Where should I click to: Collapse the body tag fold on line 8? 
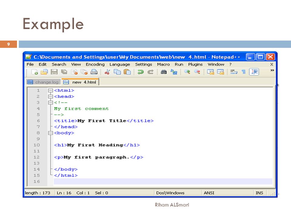pyautogui.click(x=50, y=133)
